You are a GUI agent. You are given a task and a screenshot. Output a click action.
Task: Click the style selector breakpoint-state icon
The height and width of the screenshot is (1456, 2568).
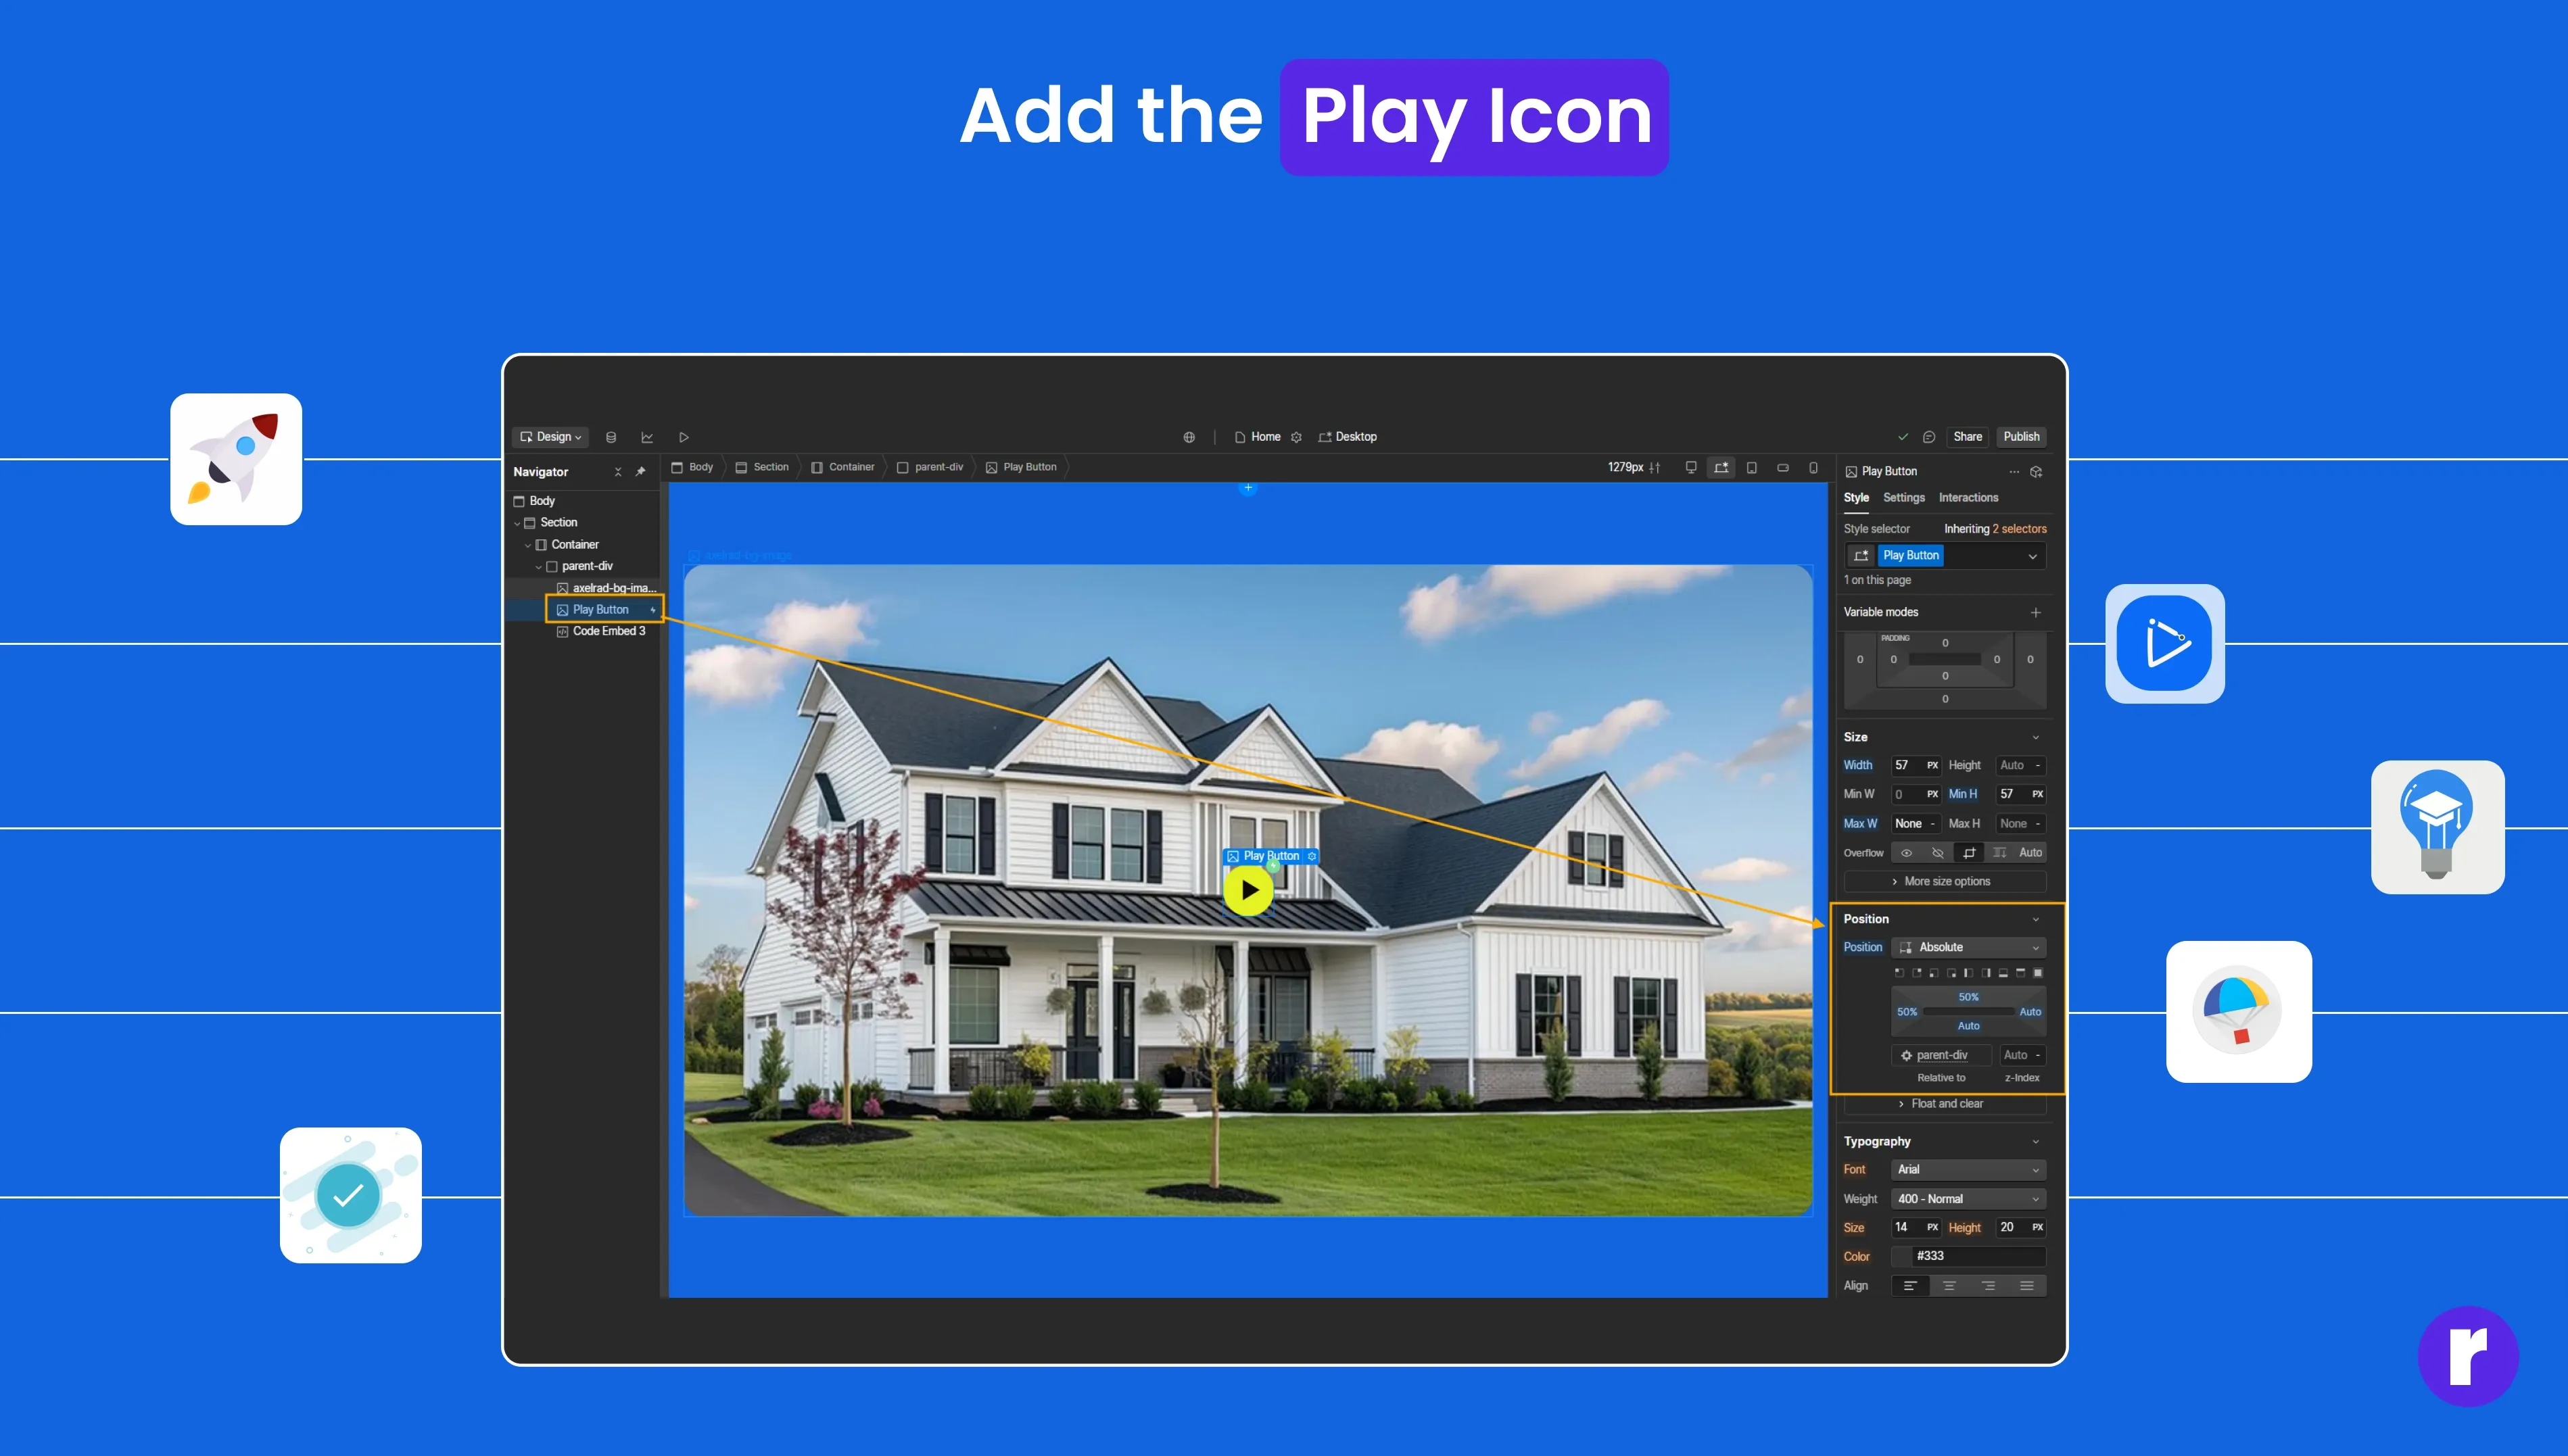click(x=1861, y=556)
